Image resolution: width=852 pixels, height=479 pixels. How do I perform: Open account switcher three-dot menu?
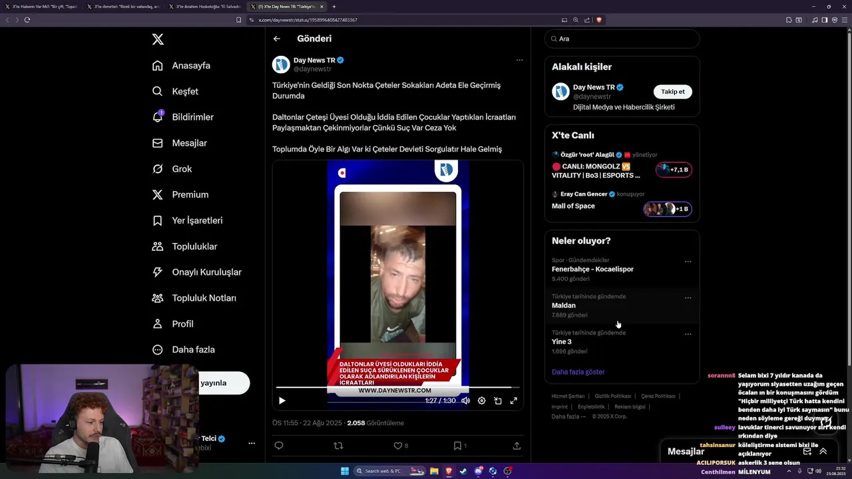tap(252, 443)
